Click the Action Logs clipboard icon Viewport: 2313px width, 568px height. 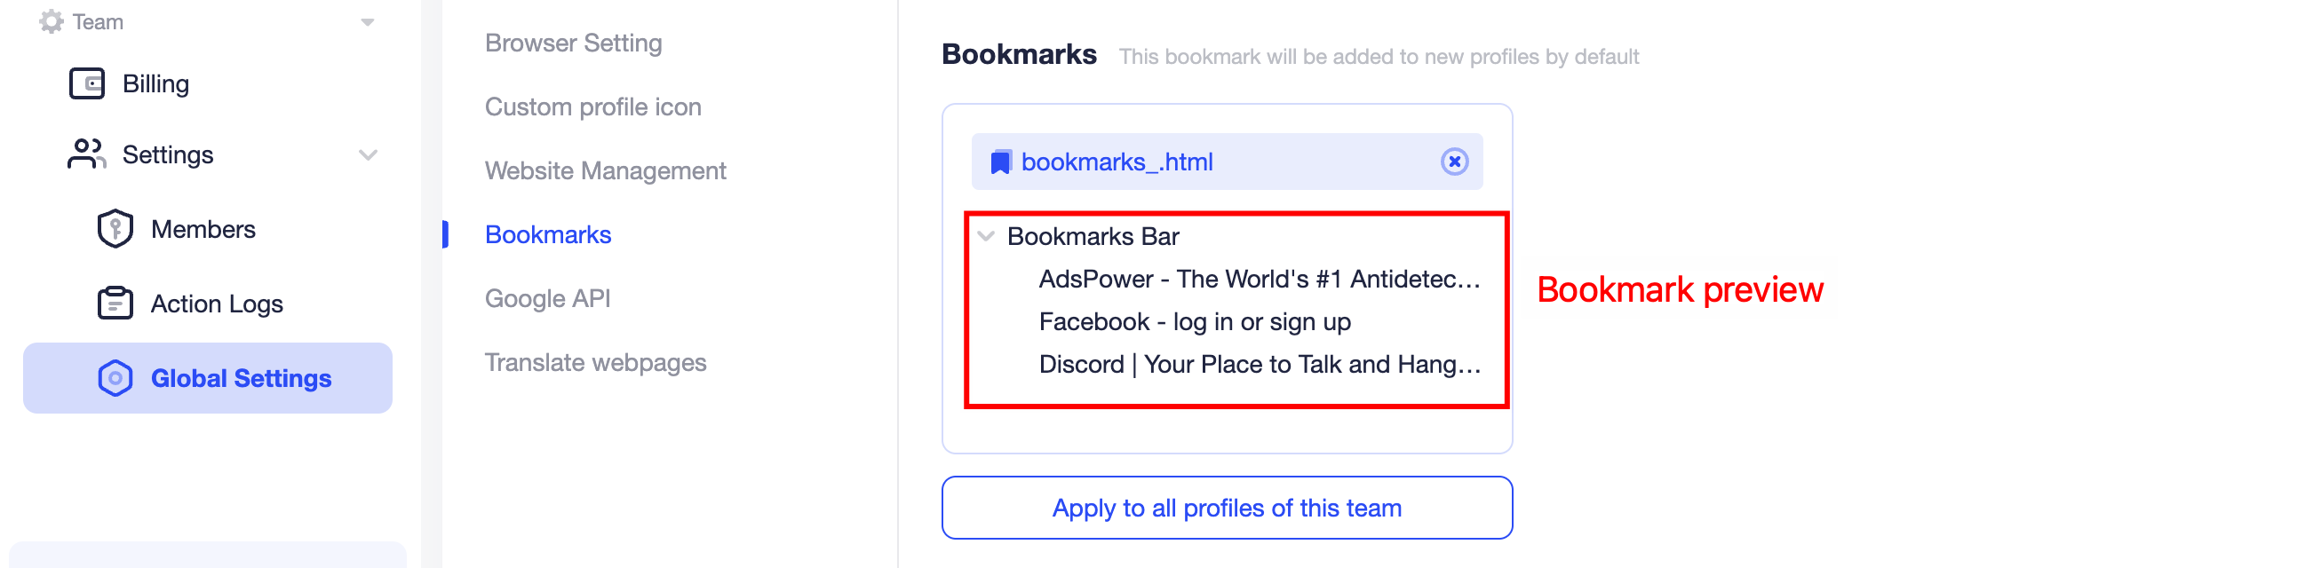pos(115,303)
